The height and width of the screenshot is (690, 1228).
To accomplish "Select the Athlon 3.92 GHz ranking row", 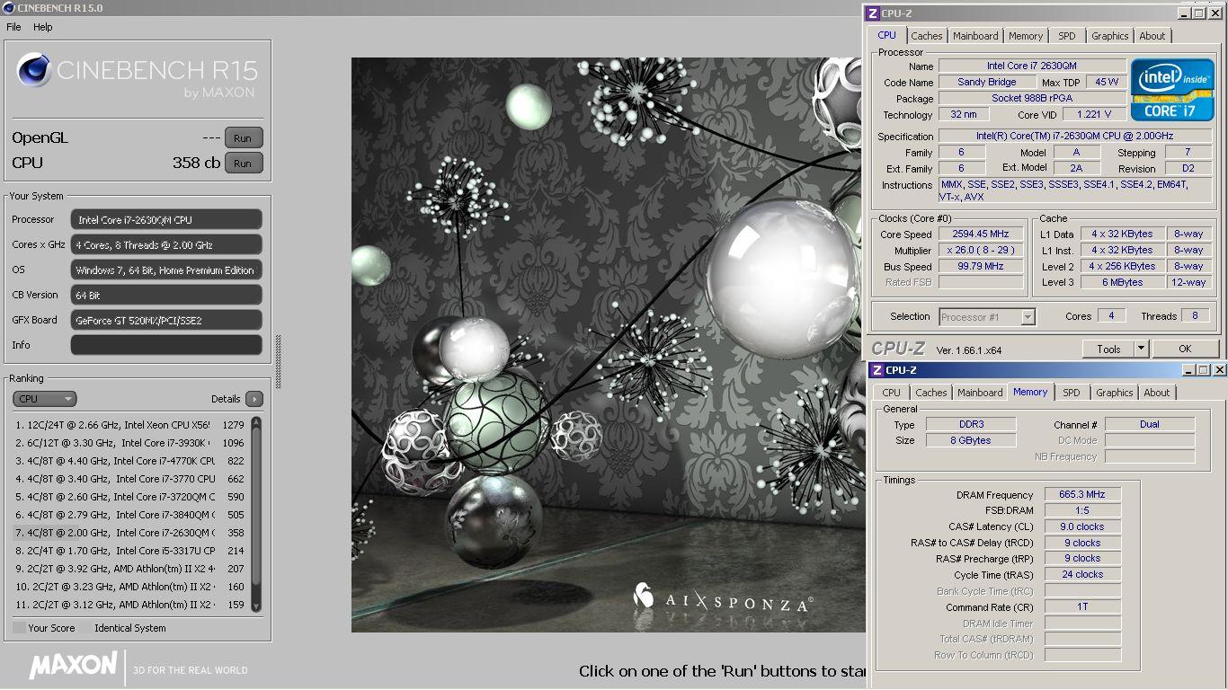I will coord(129,569).
